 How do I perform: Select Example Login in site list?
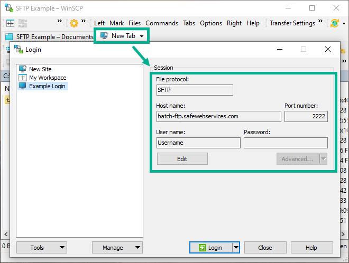(x=47, y=86)
